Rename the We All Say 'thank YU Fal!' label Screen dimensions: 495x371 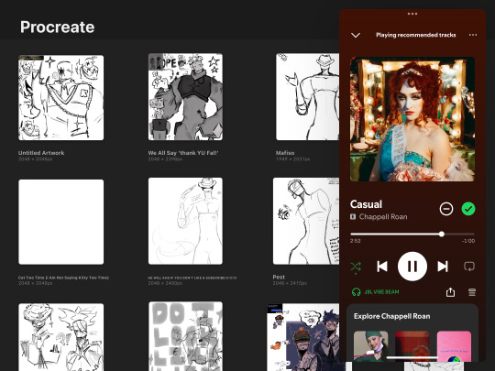coord(183,153)
